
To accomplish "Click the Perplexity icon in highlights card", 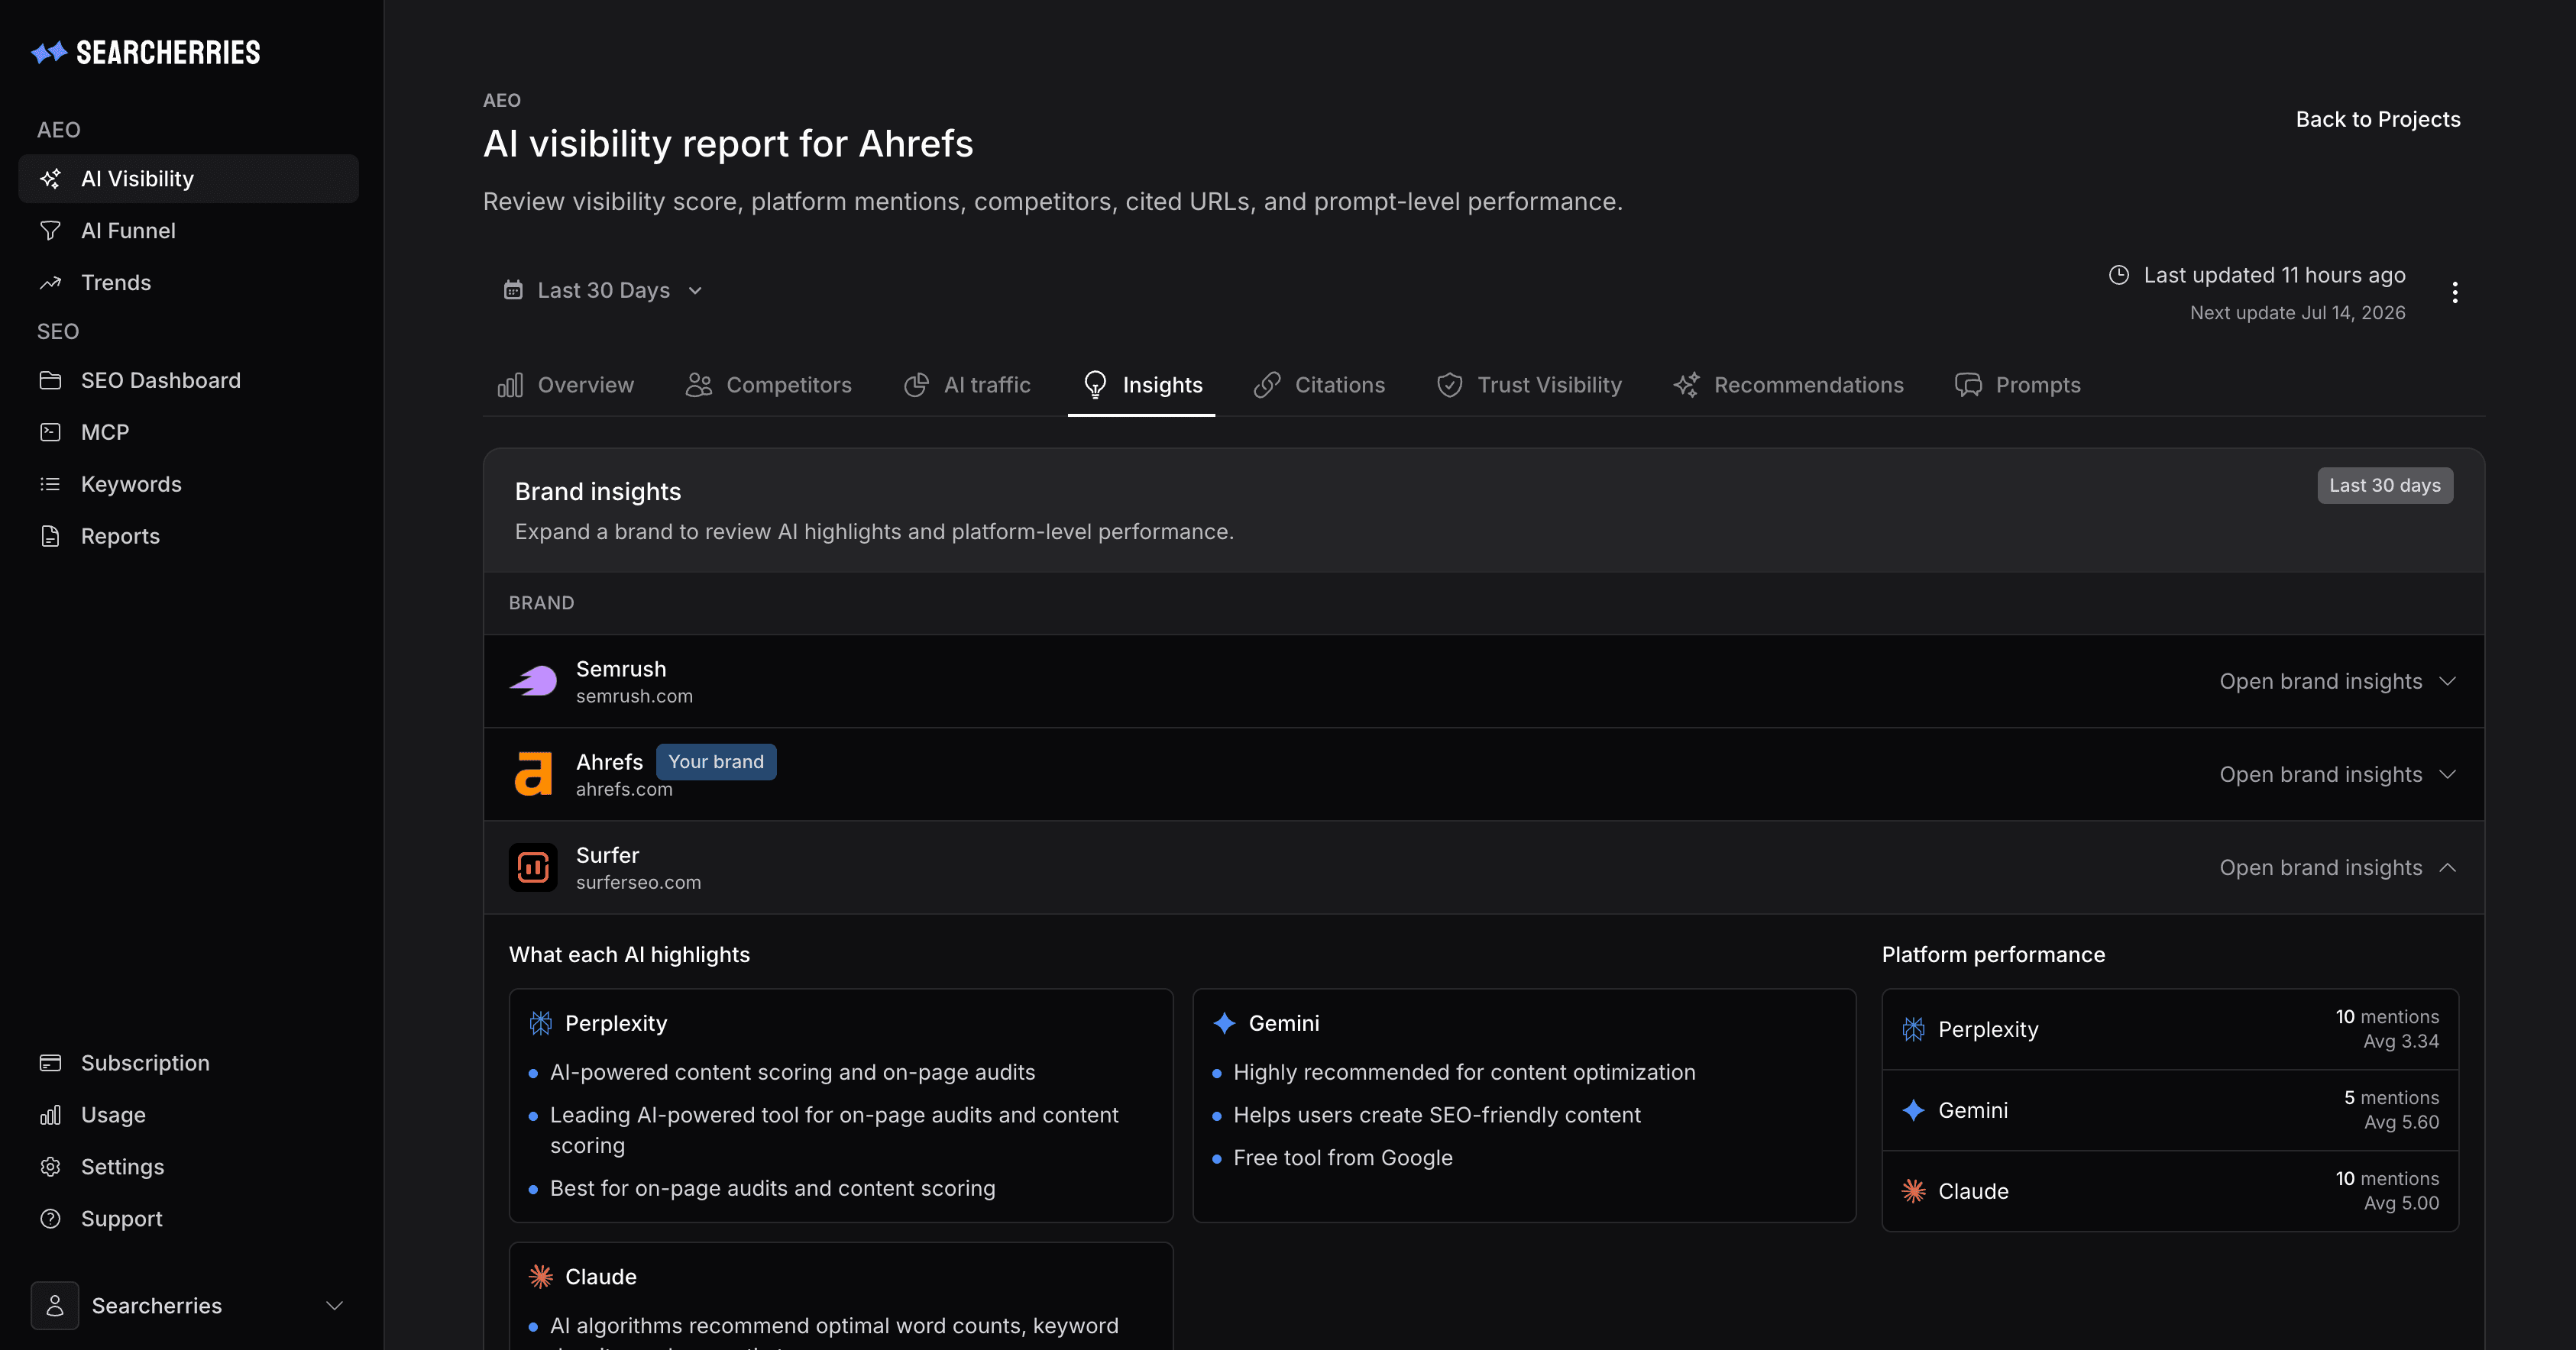I will point(541,1023).
